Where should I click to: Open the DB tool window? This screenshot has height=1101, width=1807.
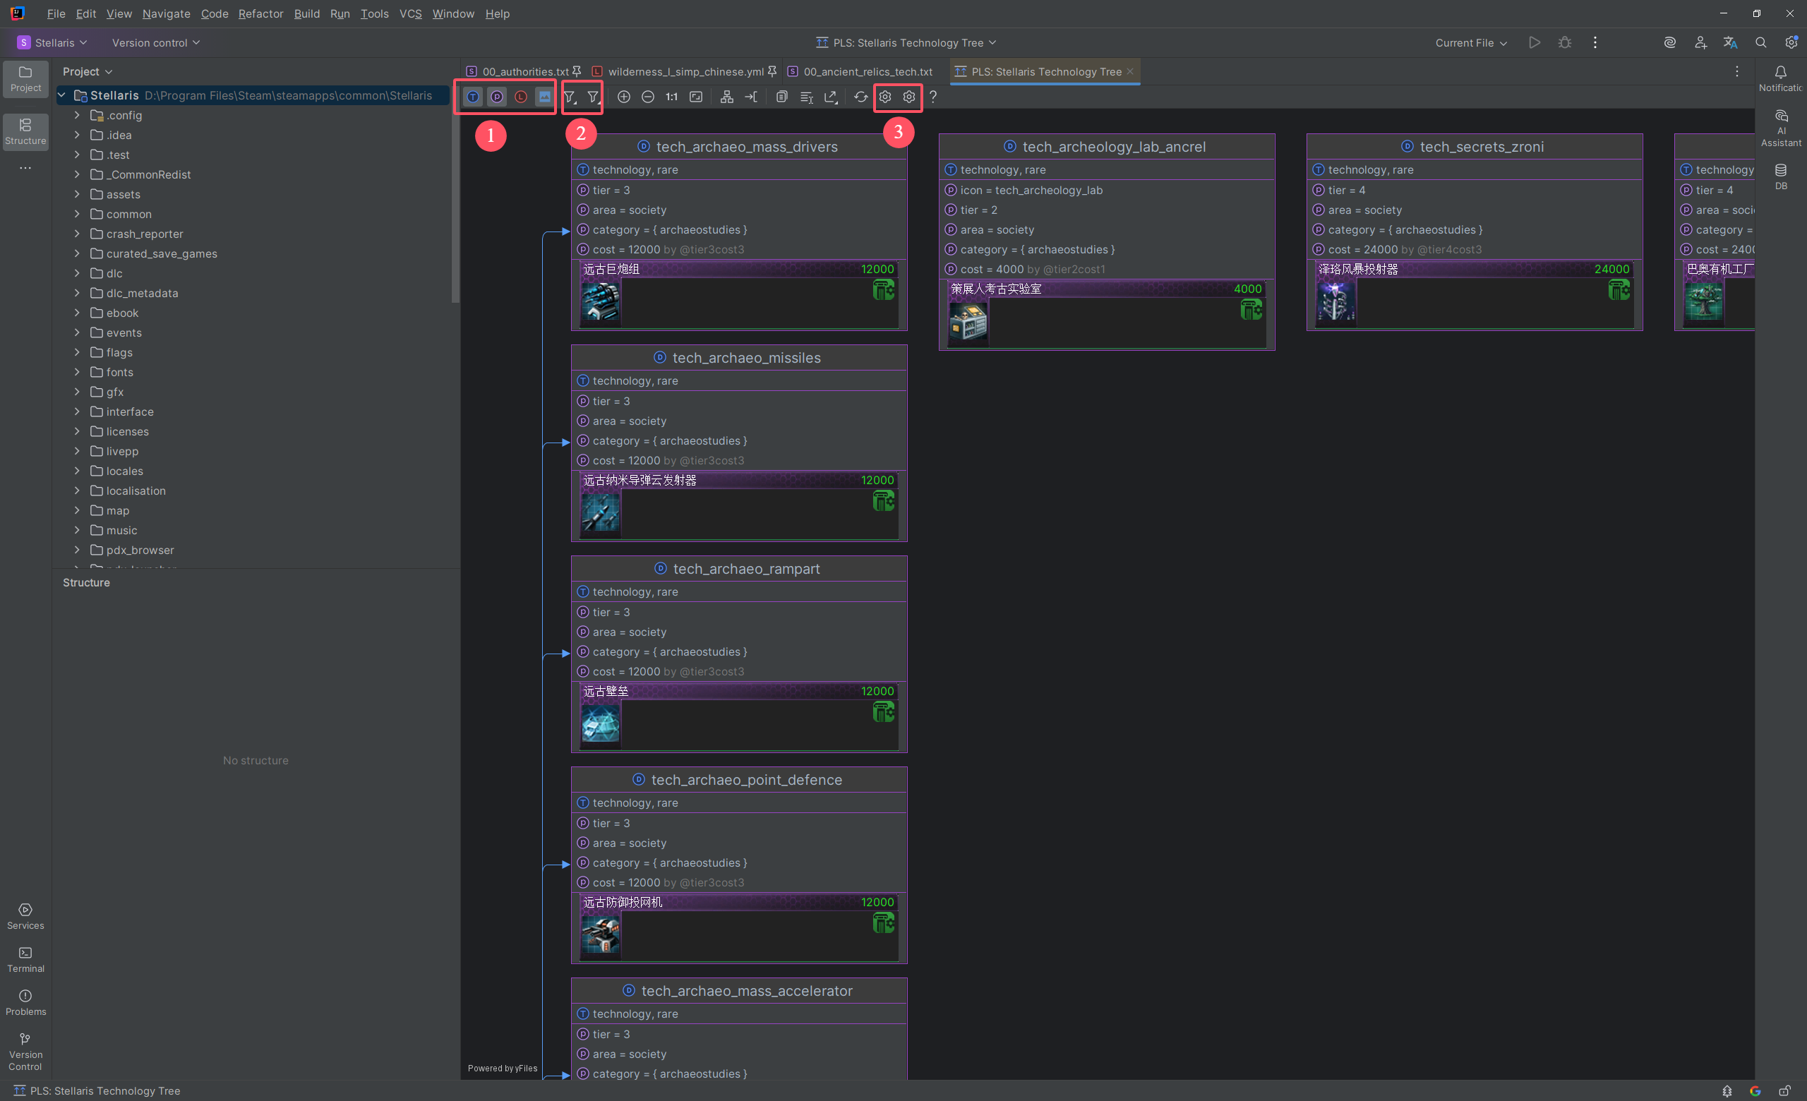(x=1781, y=176)
